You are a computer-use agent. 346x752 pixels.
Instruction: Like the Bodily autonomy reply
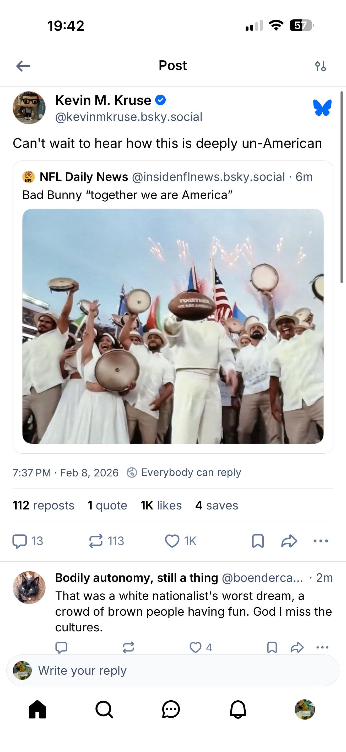click(x=196, y=647)
